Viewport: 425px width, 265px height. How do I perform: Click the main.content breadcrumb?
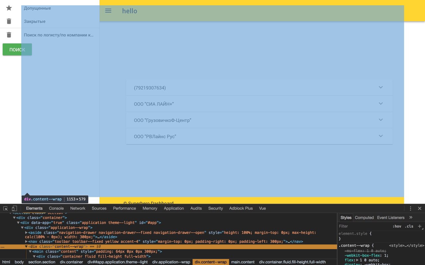243,262
